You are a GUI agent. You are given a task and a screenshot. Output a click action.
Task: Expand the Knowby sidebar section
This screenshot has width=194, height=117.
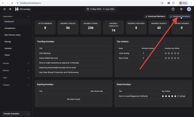pos(16,63)
